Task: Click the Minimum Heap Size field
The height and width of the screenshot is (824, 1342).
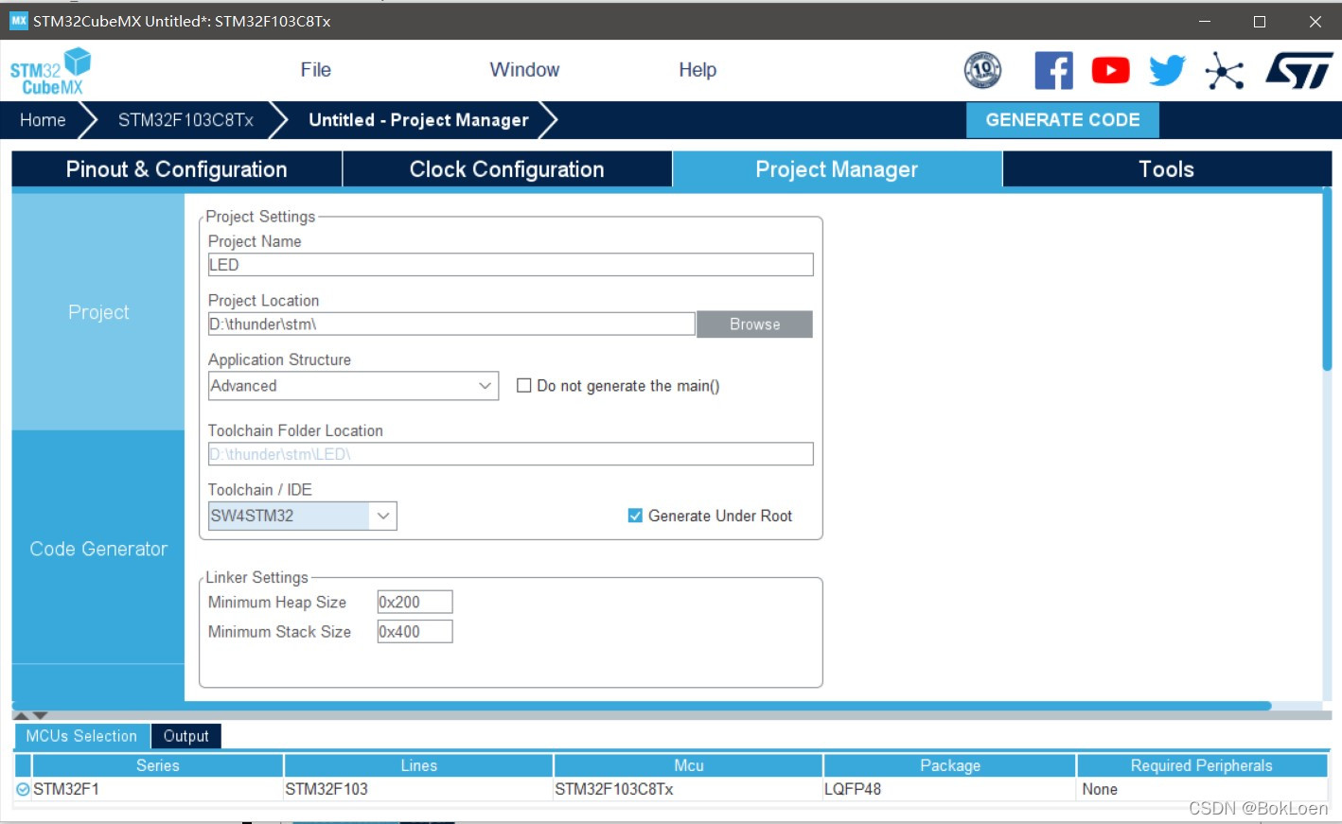Action: pyautogui.click(x=415, y=603)
